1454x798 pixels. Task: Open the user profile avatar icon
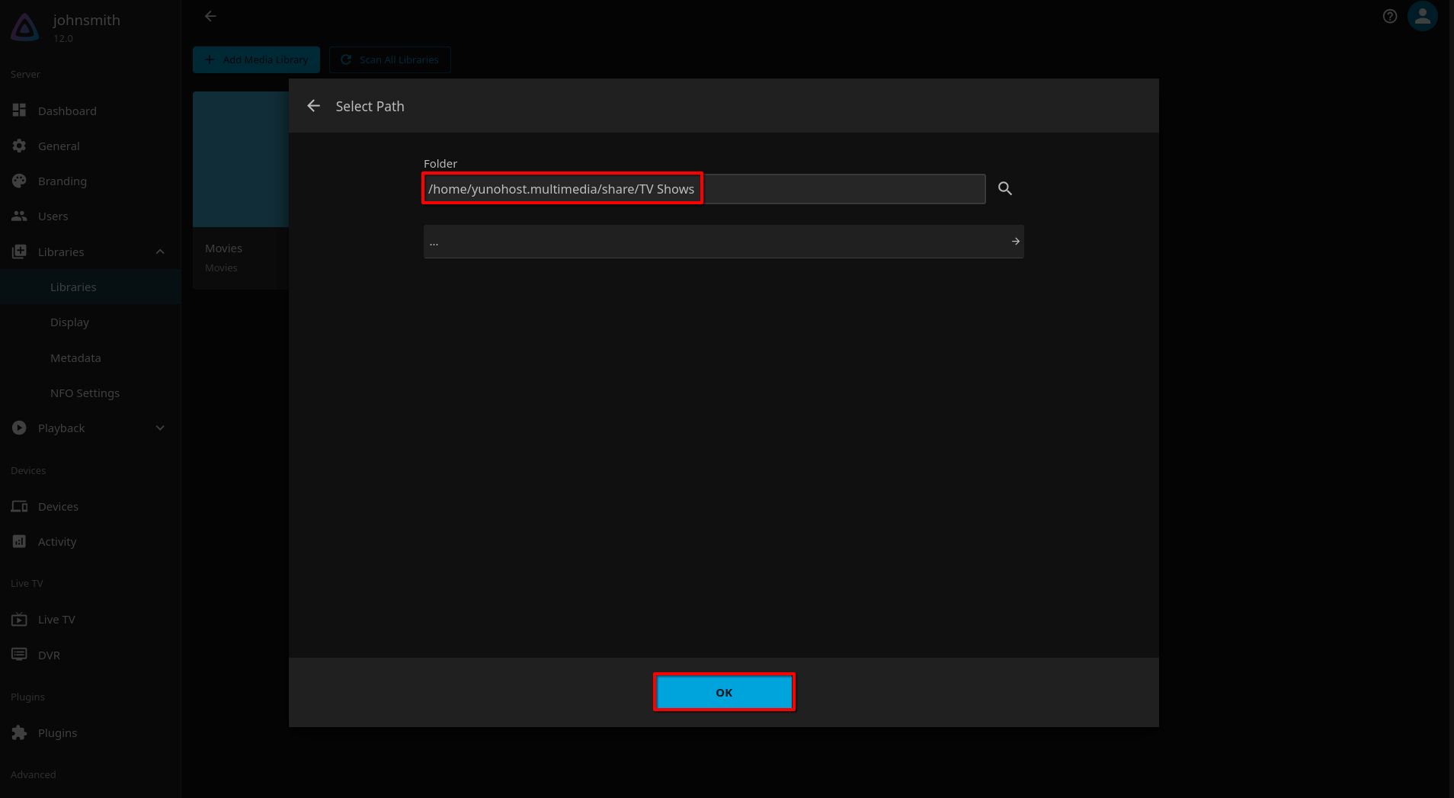click(x=1423, y=16)
